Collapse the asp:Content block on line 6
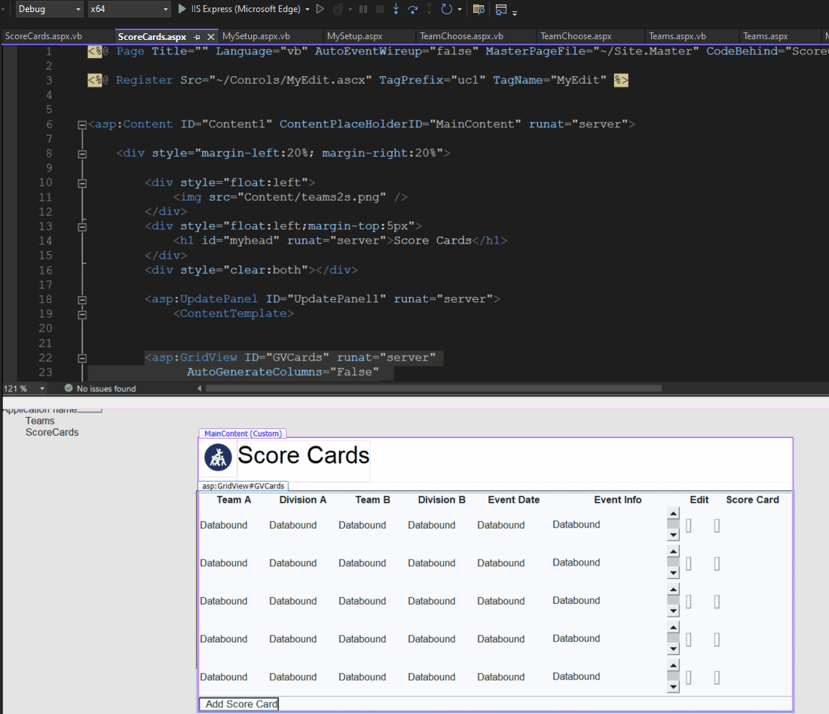 tap(82, 125)
